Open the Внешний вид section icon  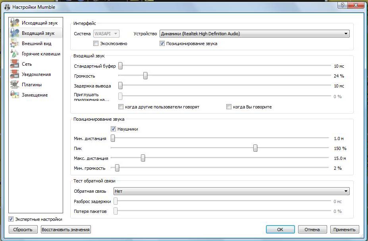point(15,44)
